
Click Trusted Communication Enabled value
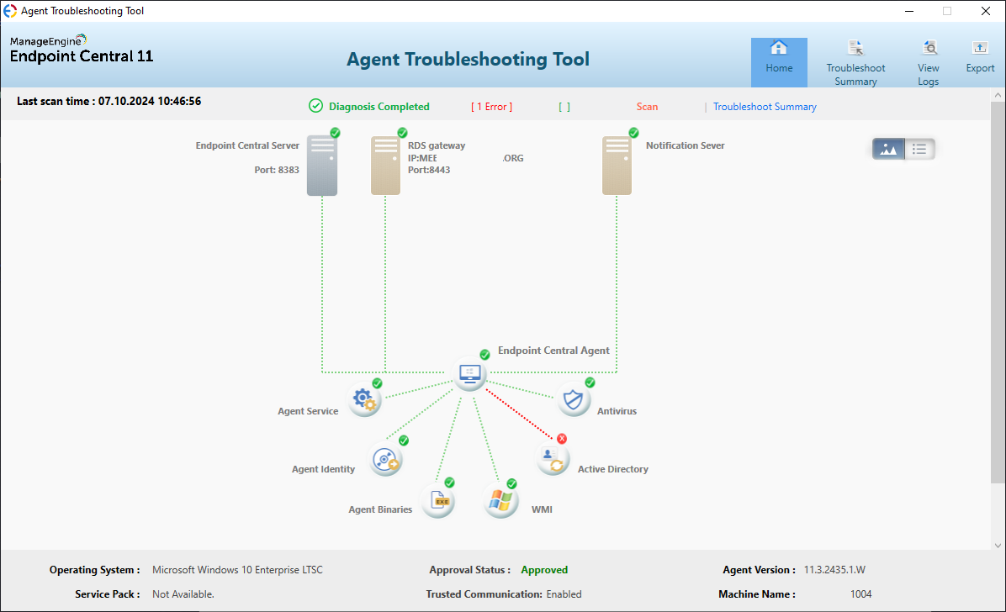tap(564, 594)
